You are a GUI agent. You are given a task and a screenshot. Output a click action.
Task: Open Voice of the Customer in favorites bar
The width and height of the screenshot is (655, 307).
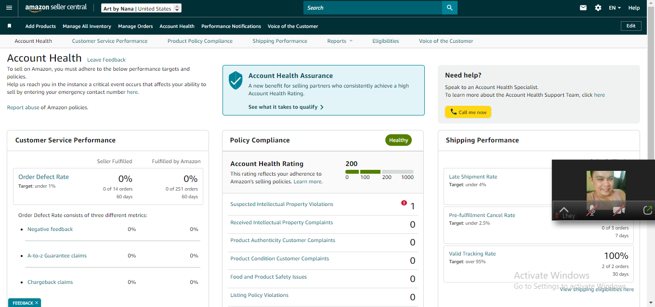(293, 26)
